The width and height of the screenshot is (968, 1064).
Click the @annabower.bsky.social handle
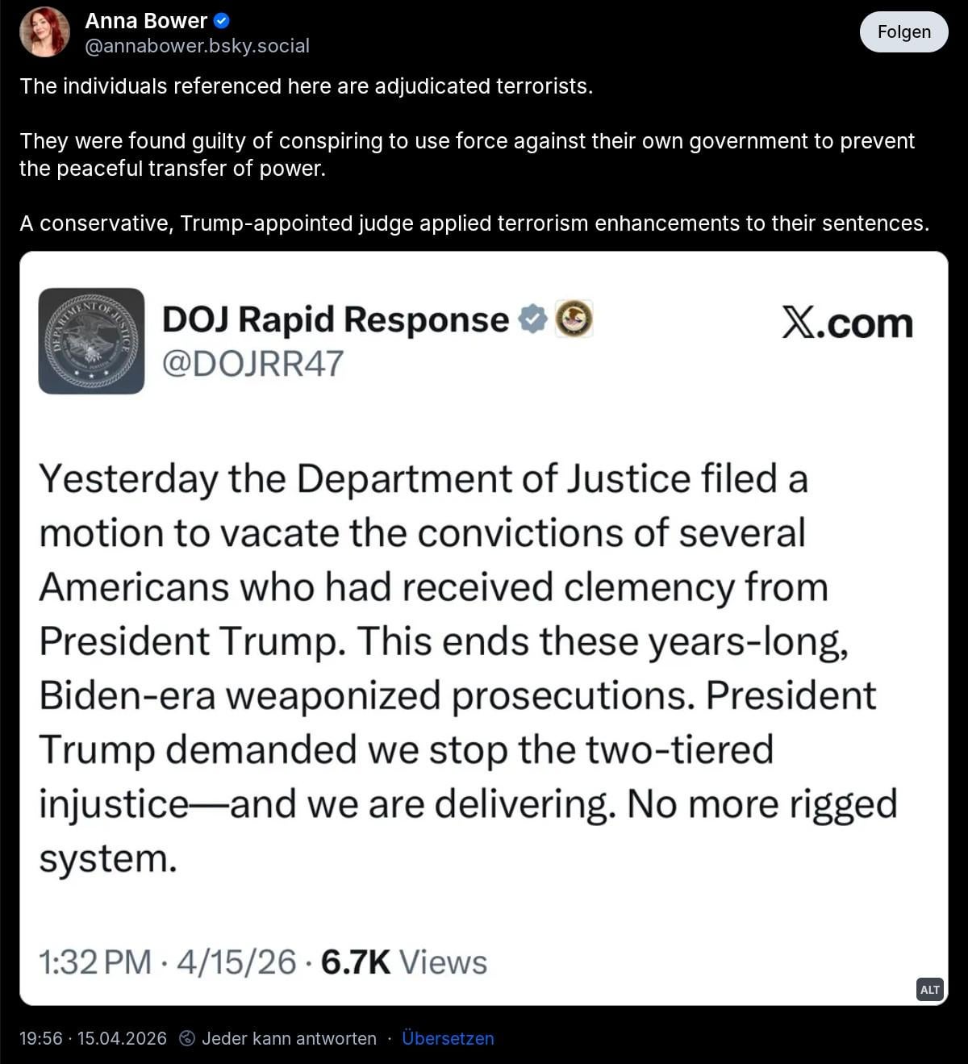198,46
